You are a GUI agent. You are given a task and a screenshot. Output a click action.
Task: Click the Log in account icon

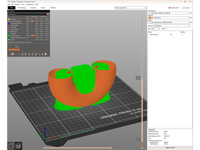pyautogui.click(x=184, y=8)
